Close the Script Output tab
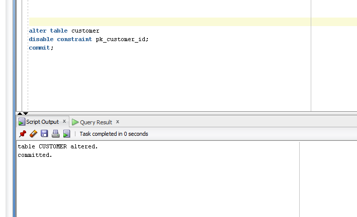 pyautogui.click(x=64, y=121)
